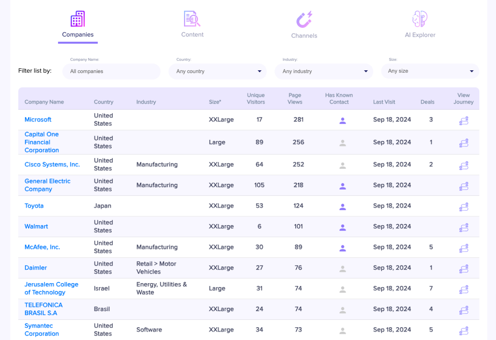Focus the Company Name filter field
496x340 pixels.
pyautogui.click(x=111, y=71)
